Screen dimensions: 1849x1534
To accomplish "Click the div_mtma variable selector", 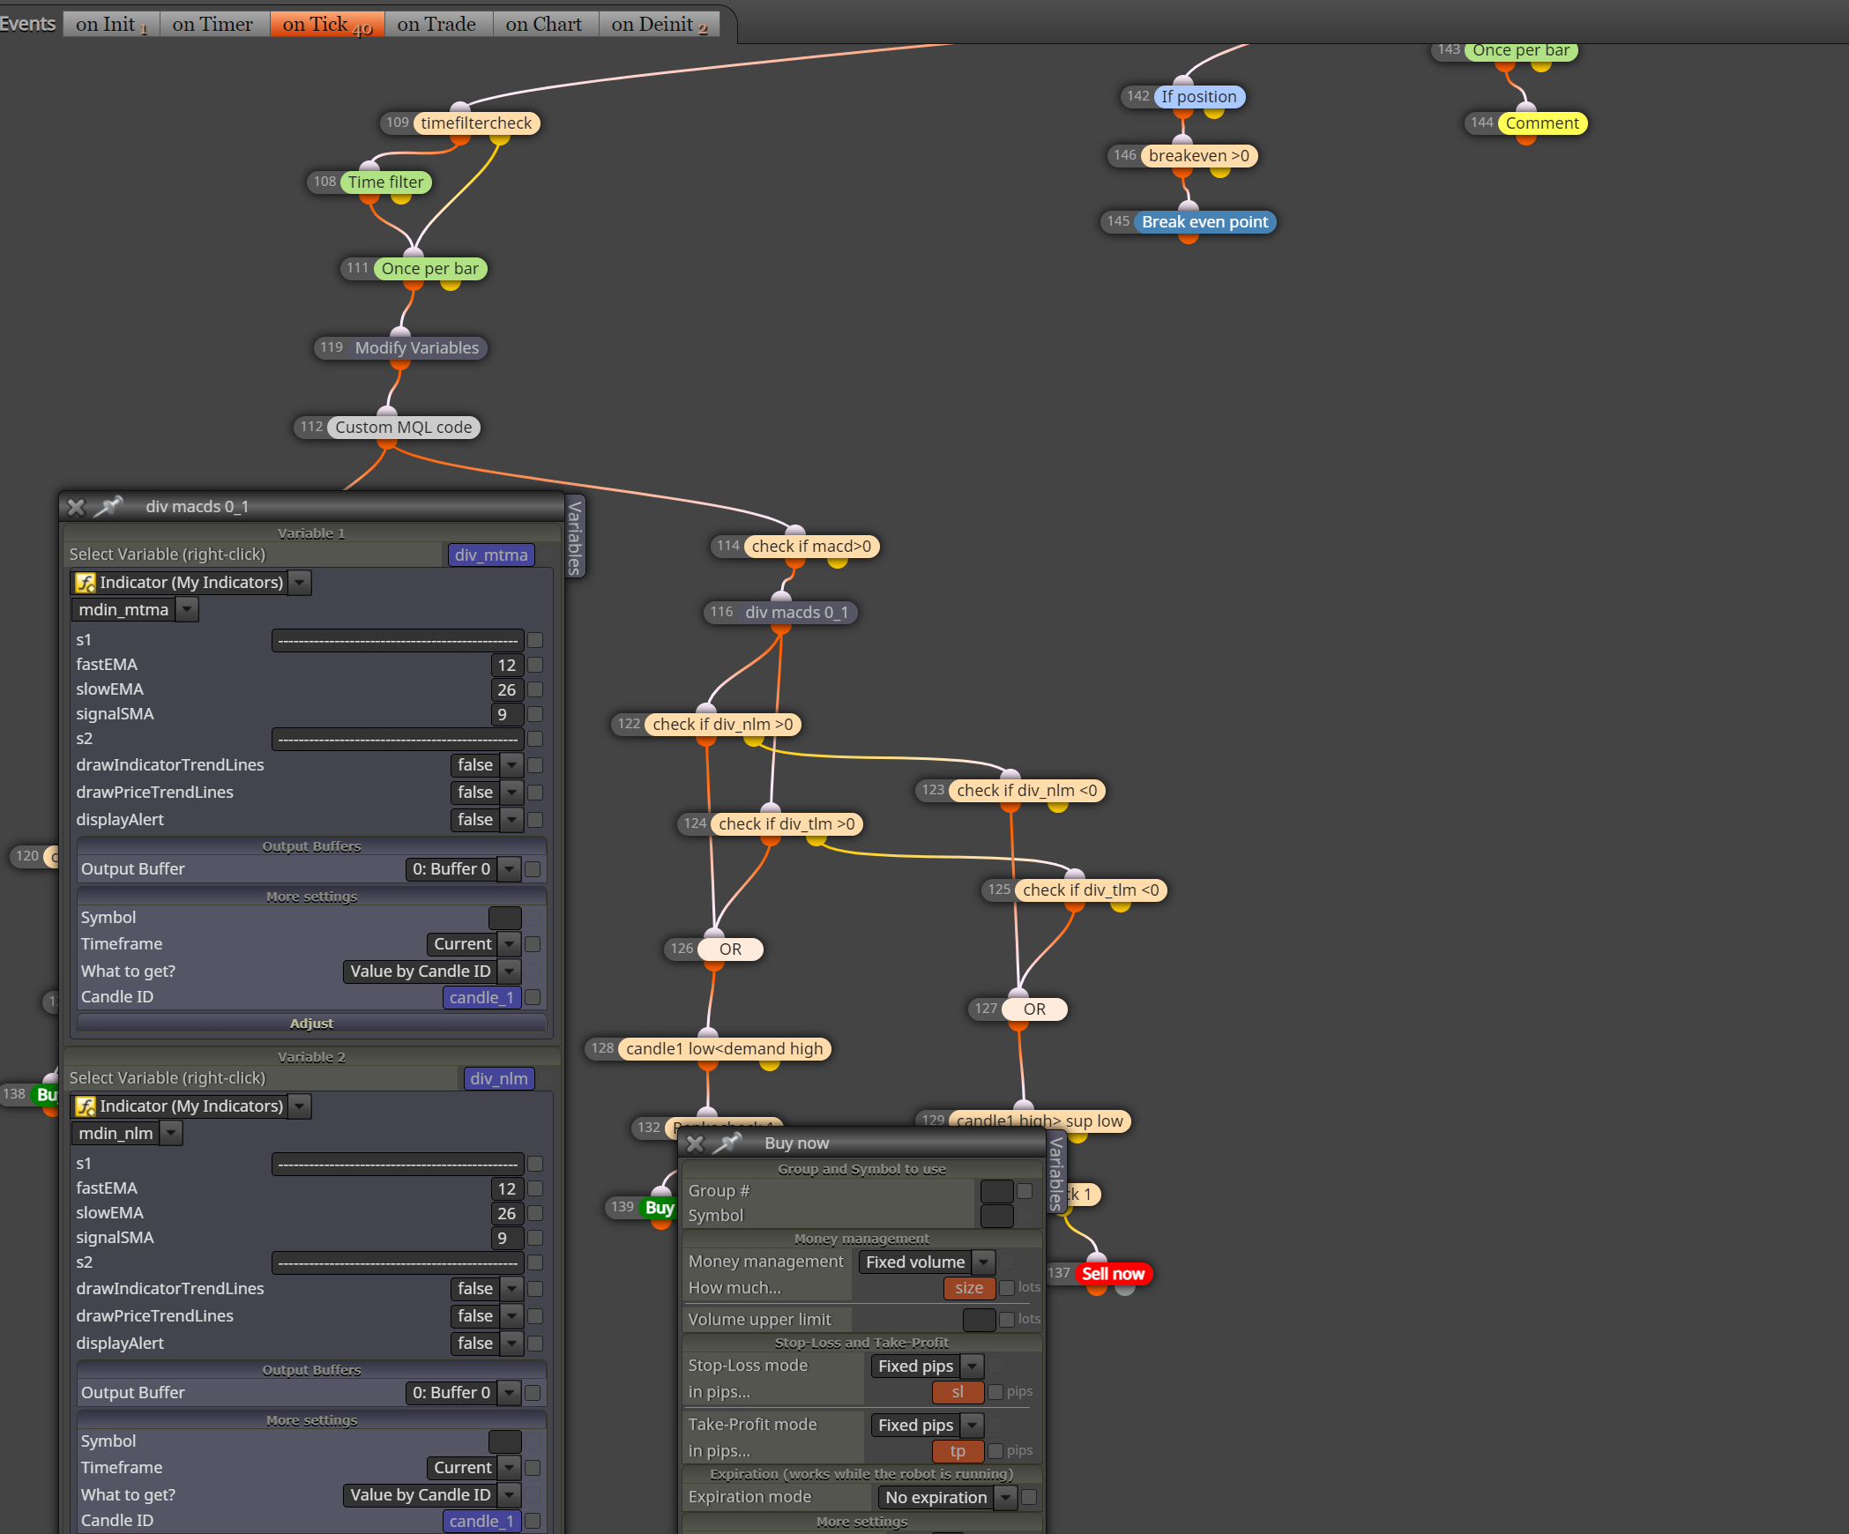I will click(x=491, y=555).
